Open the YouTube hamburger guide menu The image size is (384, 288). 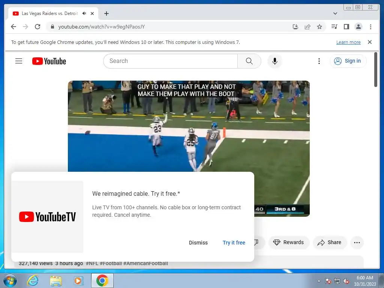[19, 61]
